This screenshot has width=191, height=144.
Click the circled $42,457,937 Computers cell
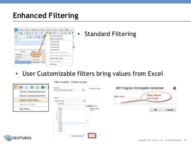tap(36, 54)
